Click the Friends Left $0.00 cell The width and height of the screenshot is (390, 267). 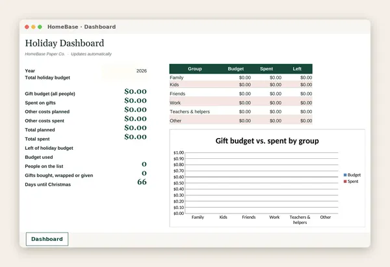[306, 94]
